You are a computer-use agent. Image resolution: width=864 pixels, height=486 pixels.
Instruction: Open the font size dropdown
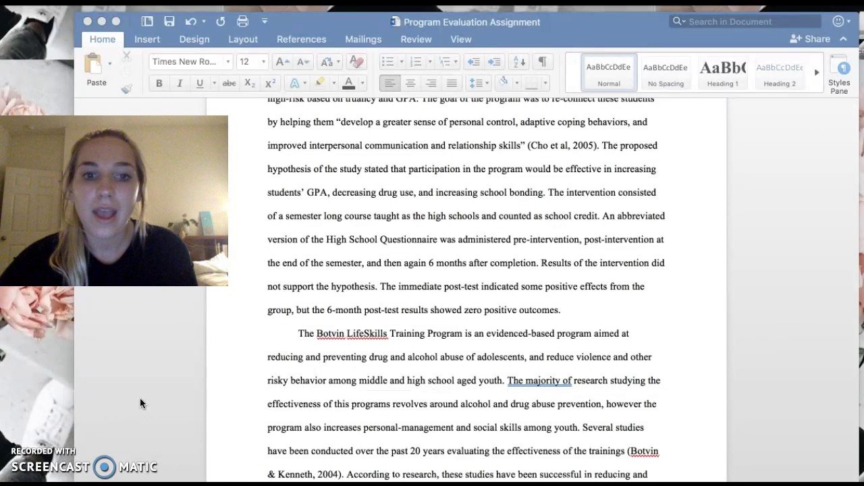[263, 61]
